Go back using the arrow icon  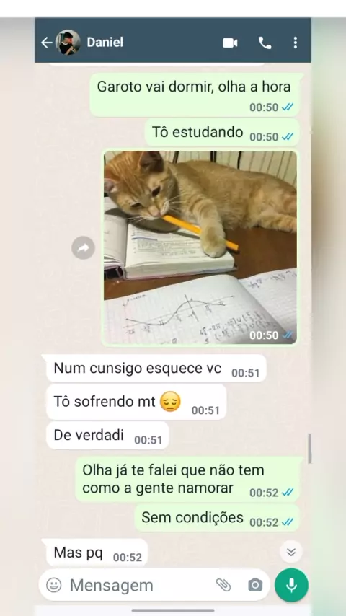click(47, 43)
